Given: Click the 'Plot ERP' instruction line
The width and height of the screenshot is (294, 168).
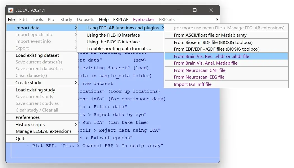Looking at the screenshot, I should [x=95, y=146].
